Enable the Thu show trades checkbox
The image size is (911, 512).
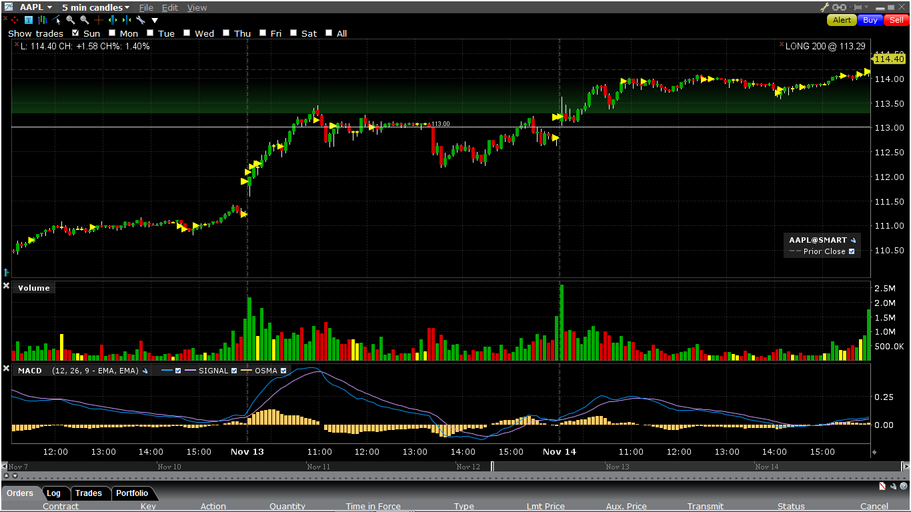point(226,33)
